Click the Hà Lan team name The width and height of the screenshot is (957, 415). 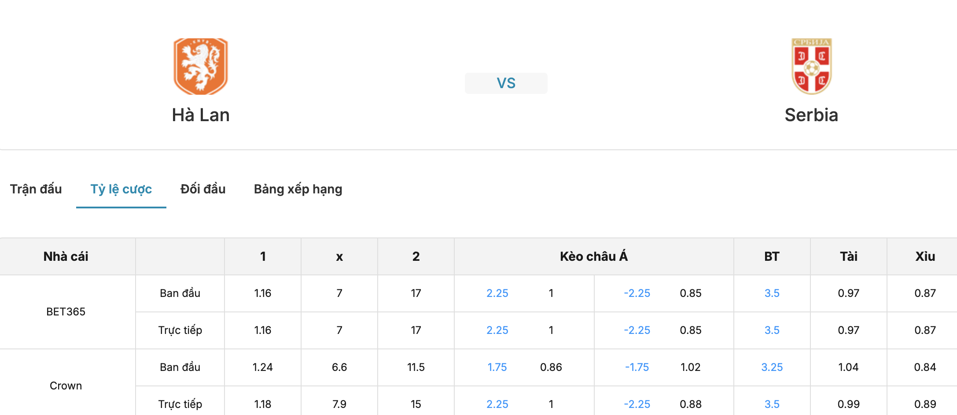click(x=201, y=115)
